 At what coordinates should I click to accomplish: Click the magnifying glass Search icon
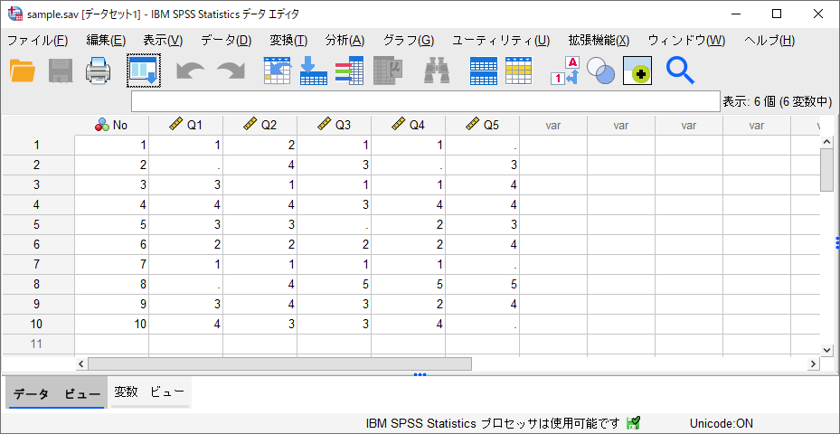(x=680, y=71)
